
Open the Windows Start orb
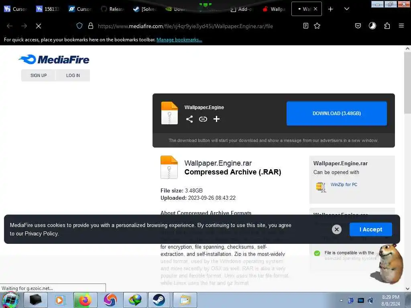pos(10,300)
